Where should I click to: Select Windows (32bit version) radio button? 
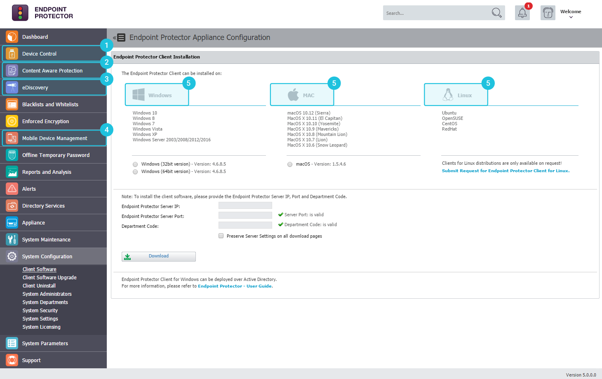tap(135, 164)
